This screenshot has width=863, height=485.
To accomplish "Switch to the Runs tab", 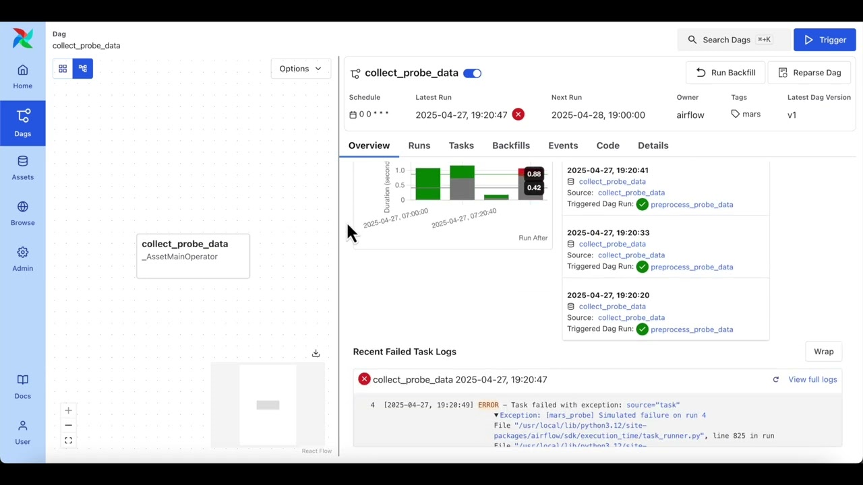I will click(419, 145).
